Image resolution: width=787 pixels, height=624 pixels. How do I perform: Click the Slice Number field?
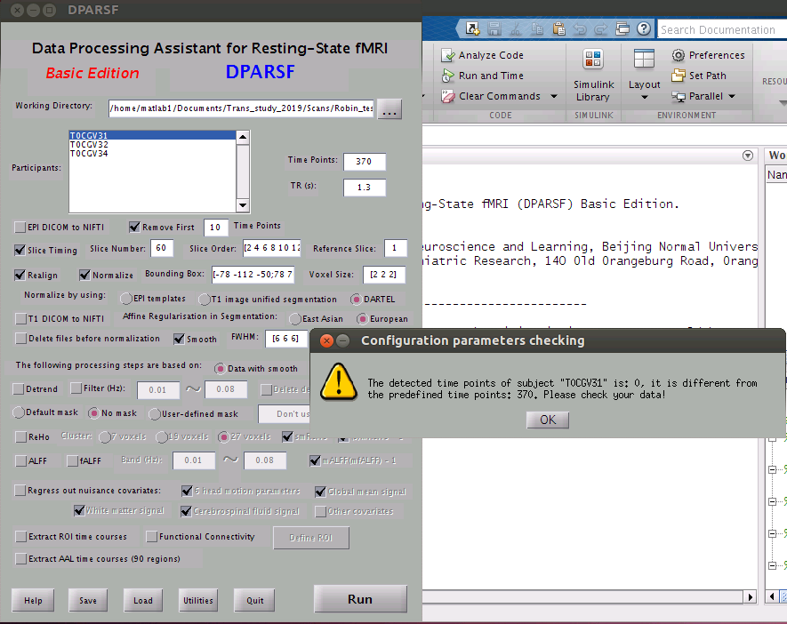(x=162, y=248)
